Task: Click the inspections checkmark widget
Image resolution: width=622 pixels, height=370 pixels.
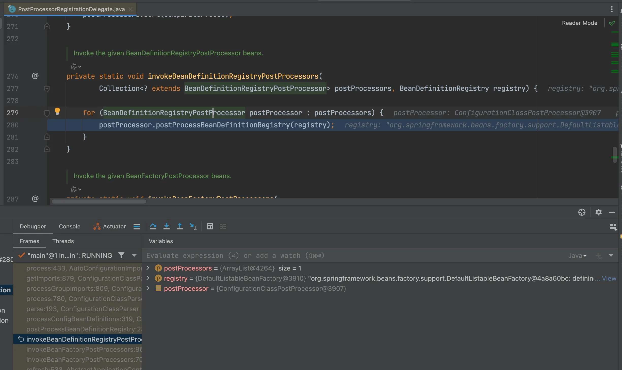Action: click(x=612, y=23)
